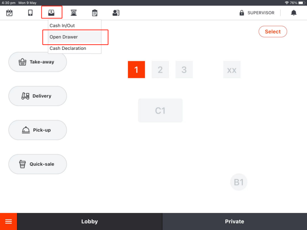This screenshot has height=230, width=307.
Task: Switch to the Private floor tab
Action: [x=235, y=222]
